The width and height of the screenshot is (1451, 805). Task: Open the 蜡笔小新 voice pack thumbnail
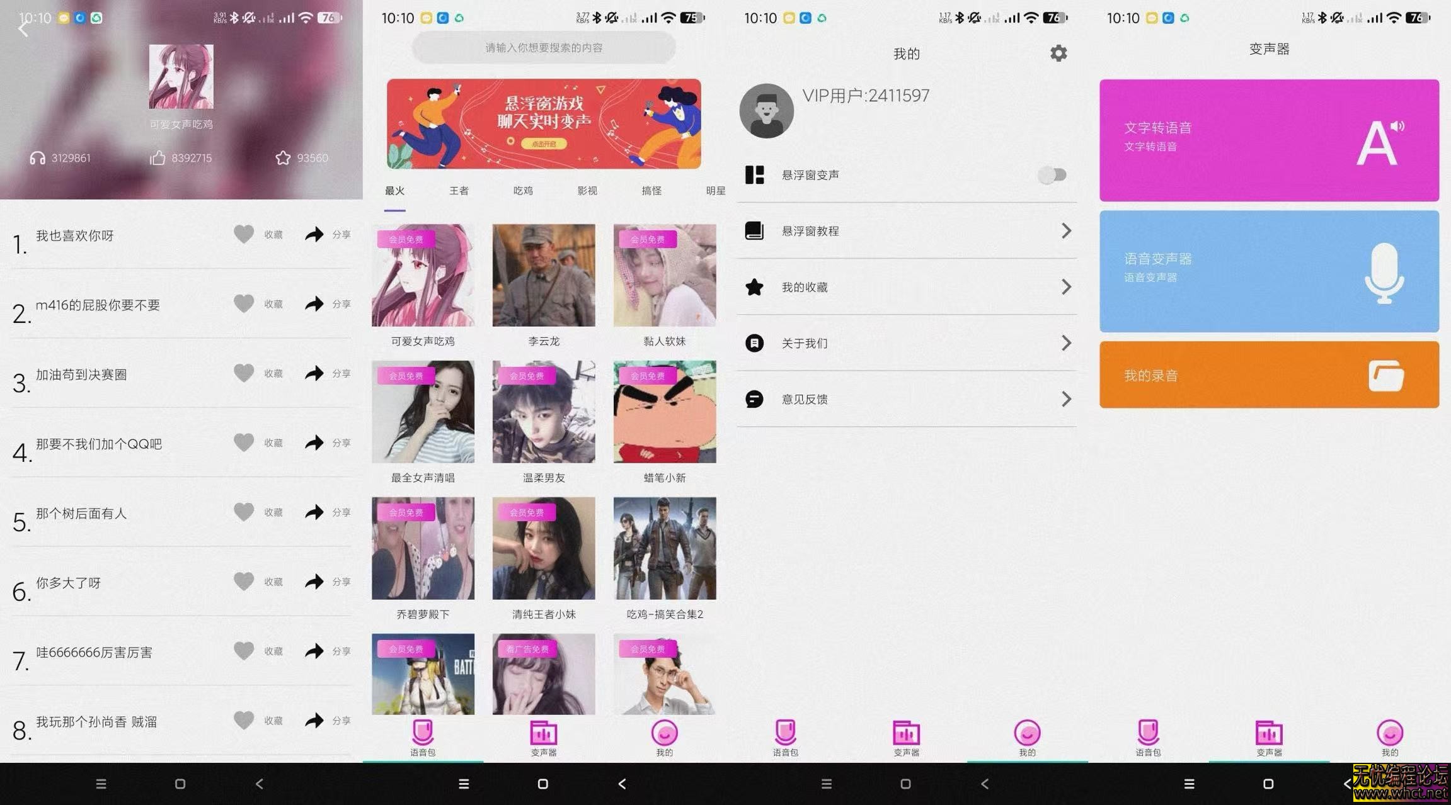click(664, 411)
